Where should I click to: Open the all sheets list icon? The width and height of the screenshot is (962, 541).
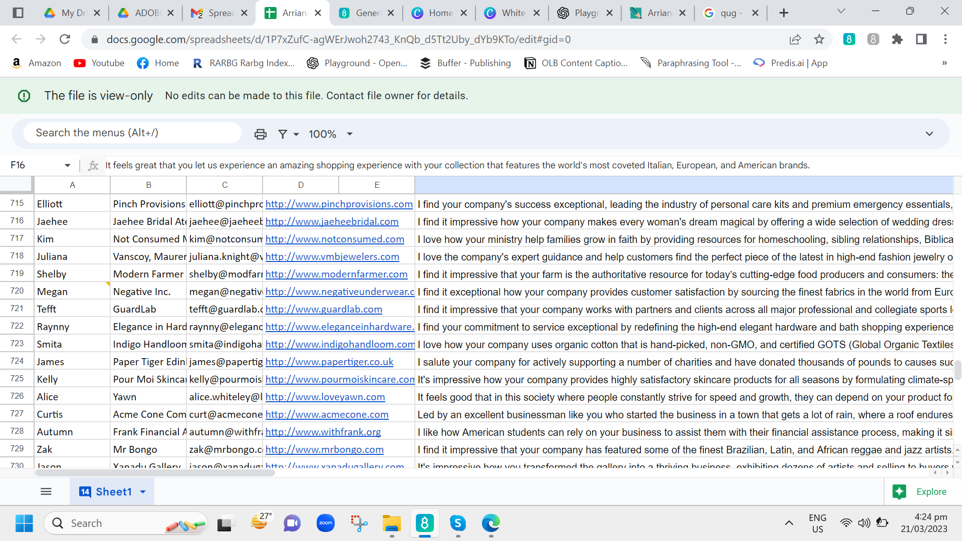pos(46,492)
